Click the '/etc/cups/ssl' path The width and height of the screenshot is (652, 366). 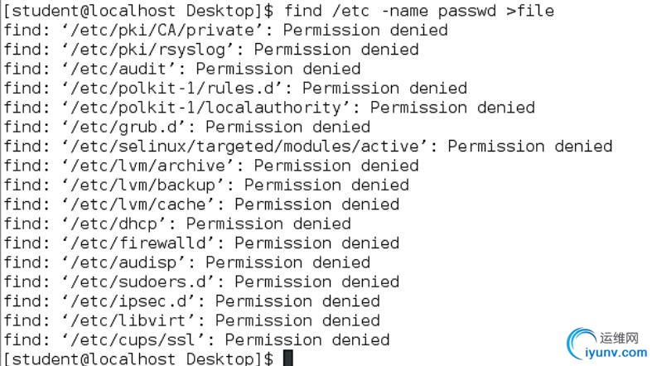pyautogui.click(x=134, y=340)
